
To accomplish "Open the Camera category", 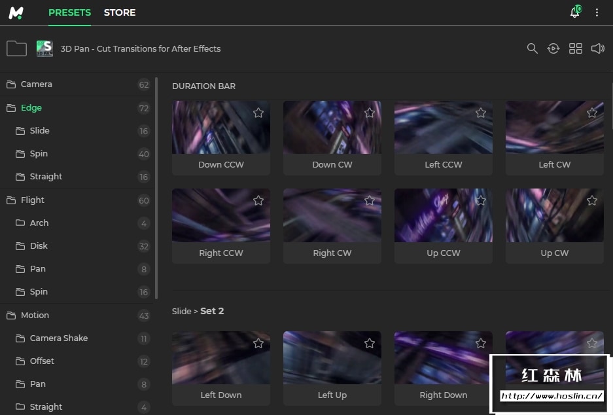I will coord(77,84).
